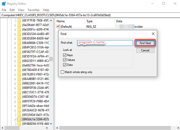The width and height of the screenshot is (180, 130).
Task: Click folder icon of {6F26A6CD-967B-47 key
Action: 19,110
